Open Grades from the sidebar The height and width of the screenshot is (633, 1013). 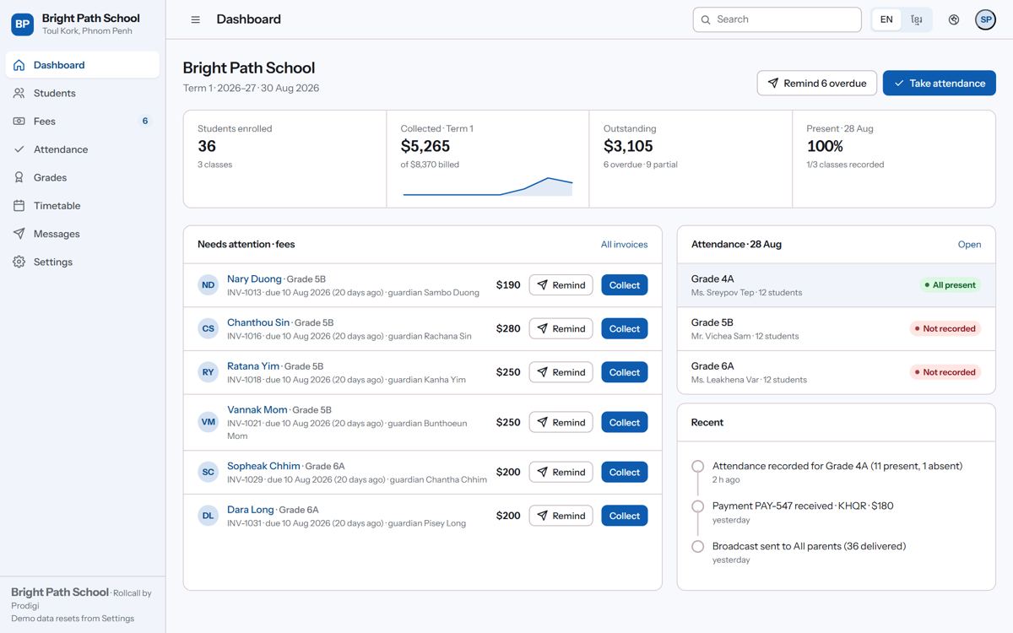[x=82, y=177]
